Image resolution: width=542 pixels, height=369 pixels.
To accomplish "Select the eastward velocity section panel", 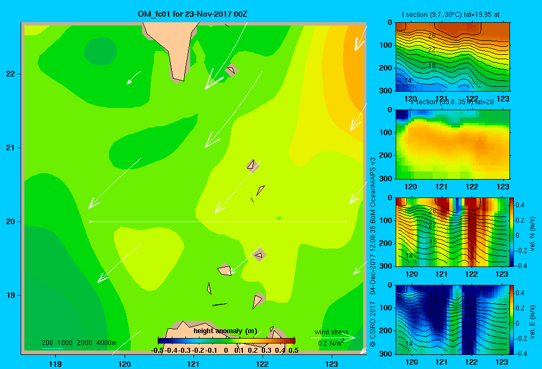I will [x=453, y=320].
